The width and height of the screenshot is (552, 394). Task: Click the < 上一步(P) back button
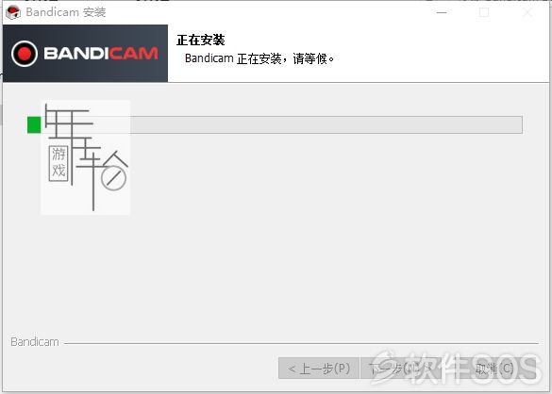point(319,369)
